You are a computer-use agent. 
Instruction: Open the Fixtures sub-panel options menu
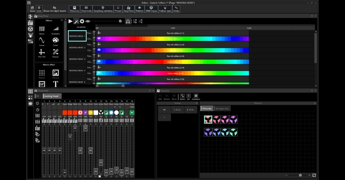coord(315,103)
